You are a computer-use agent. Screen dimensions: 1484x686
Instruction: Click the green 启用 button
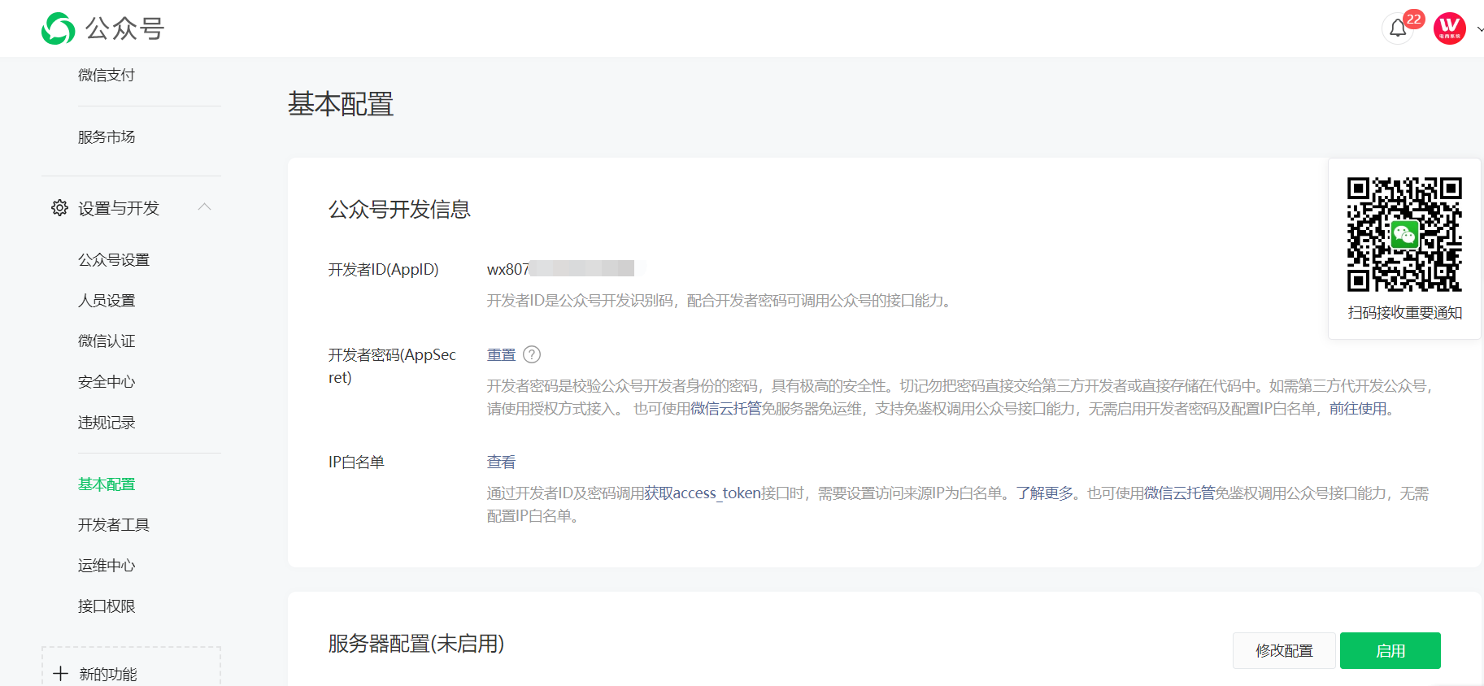1390,651
